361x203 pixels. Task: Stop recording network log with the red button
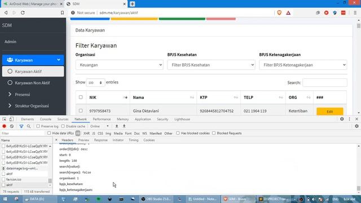(x=4, y=126)
